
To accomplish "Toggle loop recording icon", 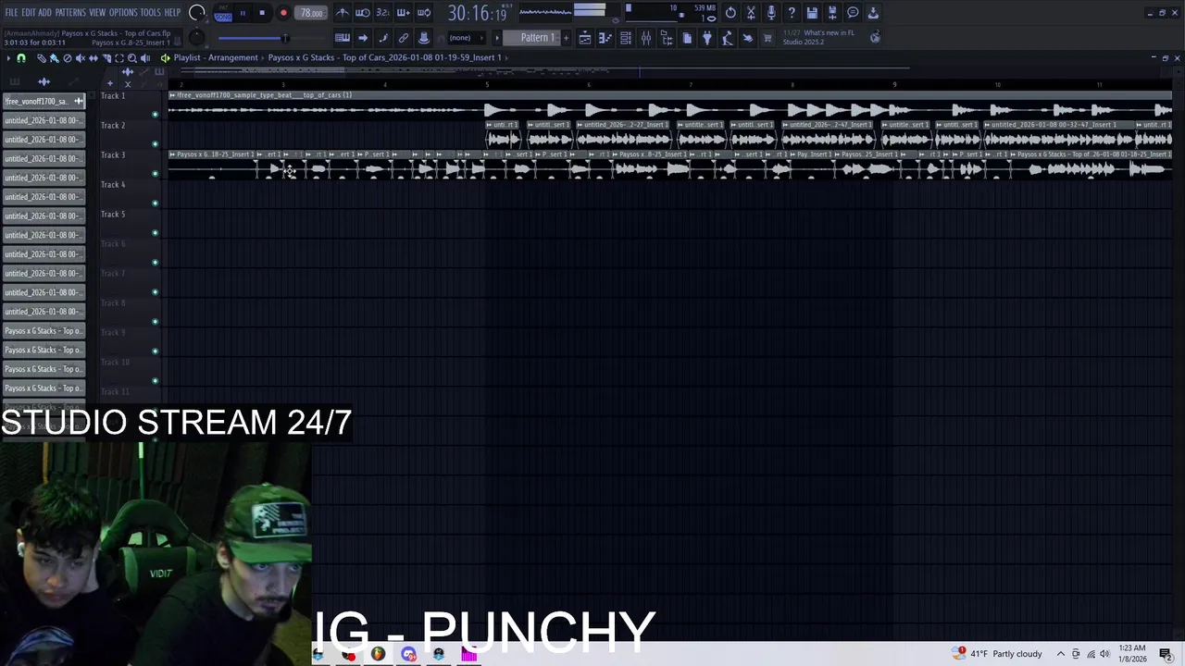I will (x=423, y=13).
